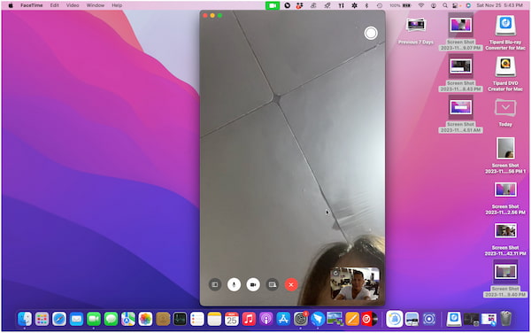
Task: Open Music from the Dock
Action: (249, 319)
